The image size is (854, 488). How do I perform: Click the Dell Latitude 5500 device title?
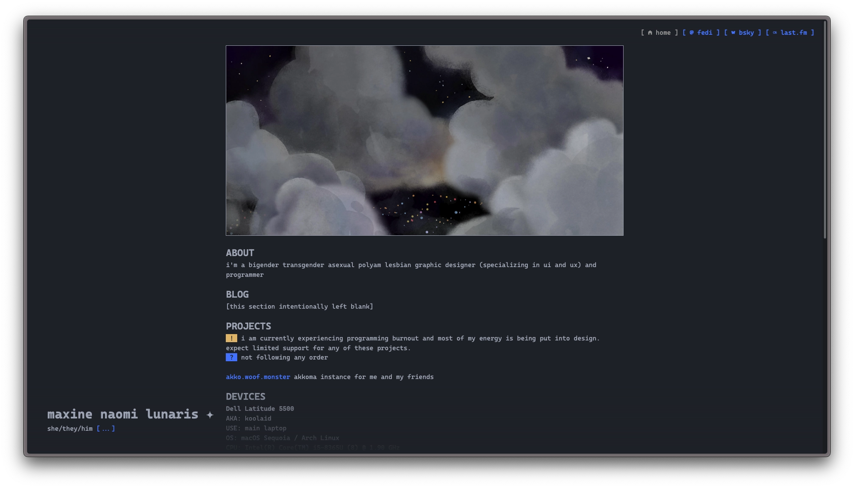(x=260, y=409)
